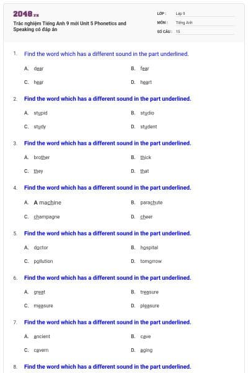This screenshot has width=248, height=373.
Task: Choose answer C pollution in question 5
Action: point(43,261)
